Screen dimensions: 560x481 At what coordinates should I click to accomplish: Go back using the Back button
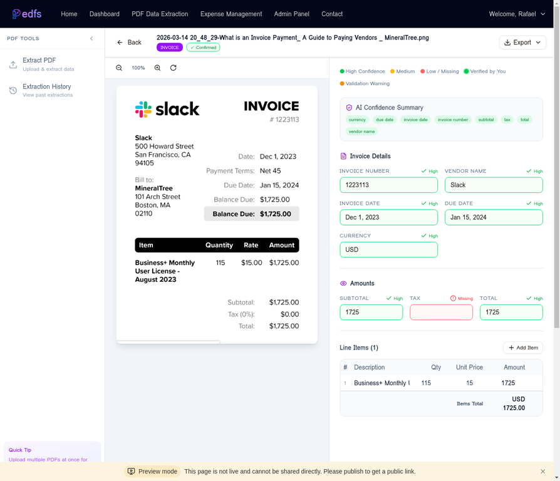[129, 43]
